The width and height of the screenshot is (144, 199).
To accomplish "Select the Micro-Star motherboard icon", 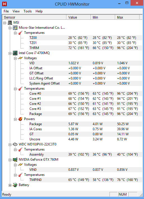I will pyautogui.click(x=15, y=28).
